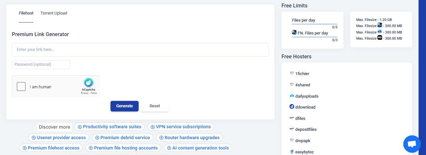Switch to the Torrent Upload tab

click(54, 13)
